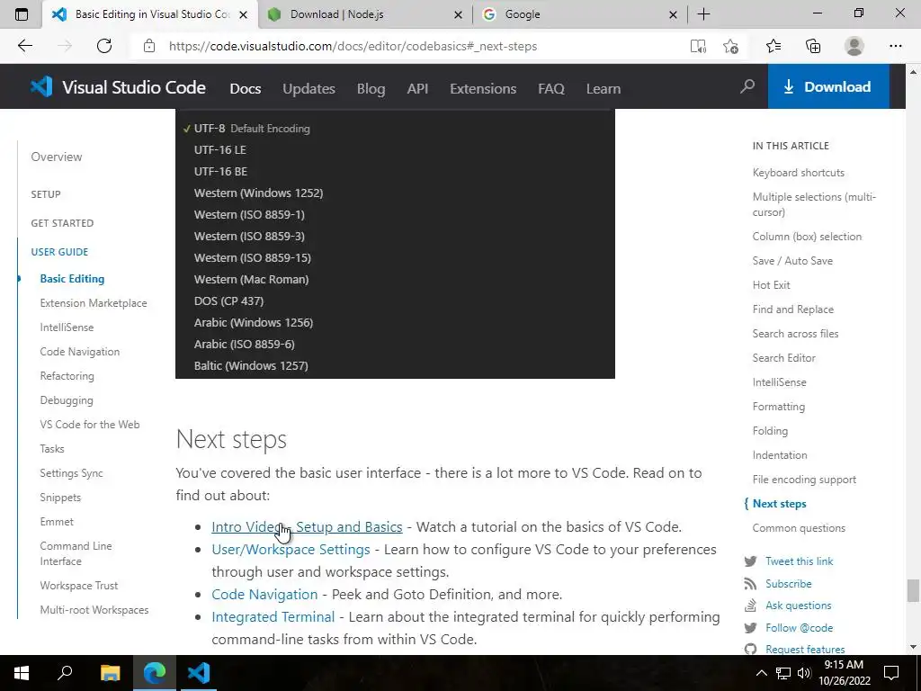The width and height of the screenshot is (921, 691).
Task: Open Overview in the sidebar
Action: tap(57, 157)
